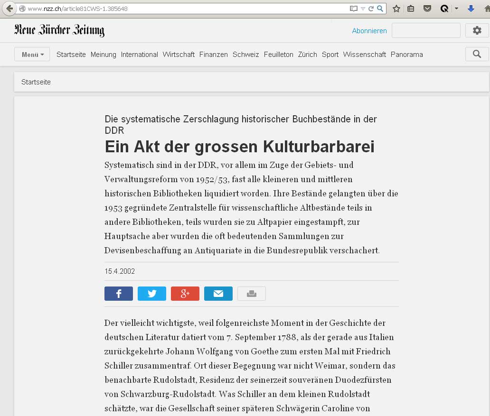Send article by email icon

pos(218,294)
